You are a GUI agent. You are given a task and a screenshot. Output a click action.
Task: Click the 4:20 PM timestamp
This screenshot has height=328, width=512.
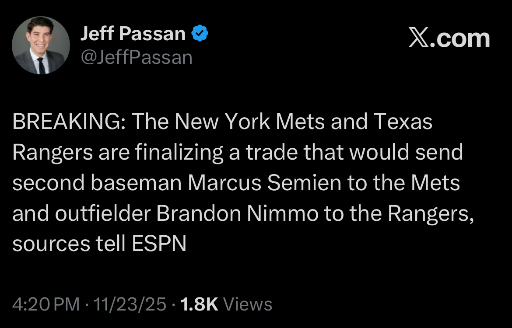click(46, 304)
